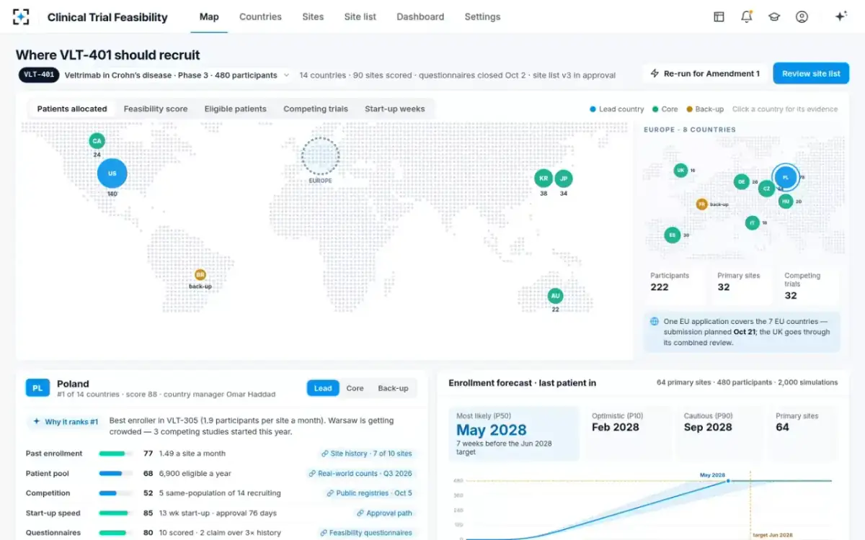Viewport: 865px width, 540px height.
Task: Click the Patient pool score bar
Action: (115, 474)
